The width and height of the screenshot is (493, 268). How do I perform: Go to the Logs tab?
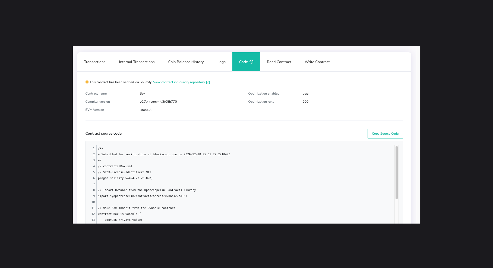click(221, 62)
